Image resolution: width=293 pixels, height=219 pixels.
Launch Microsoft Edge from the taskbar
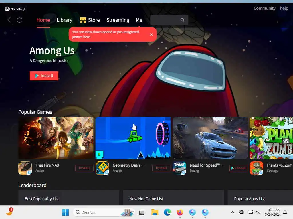coord(167,212)
